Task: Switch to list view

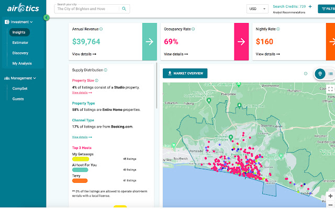Action: 331,74
